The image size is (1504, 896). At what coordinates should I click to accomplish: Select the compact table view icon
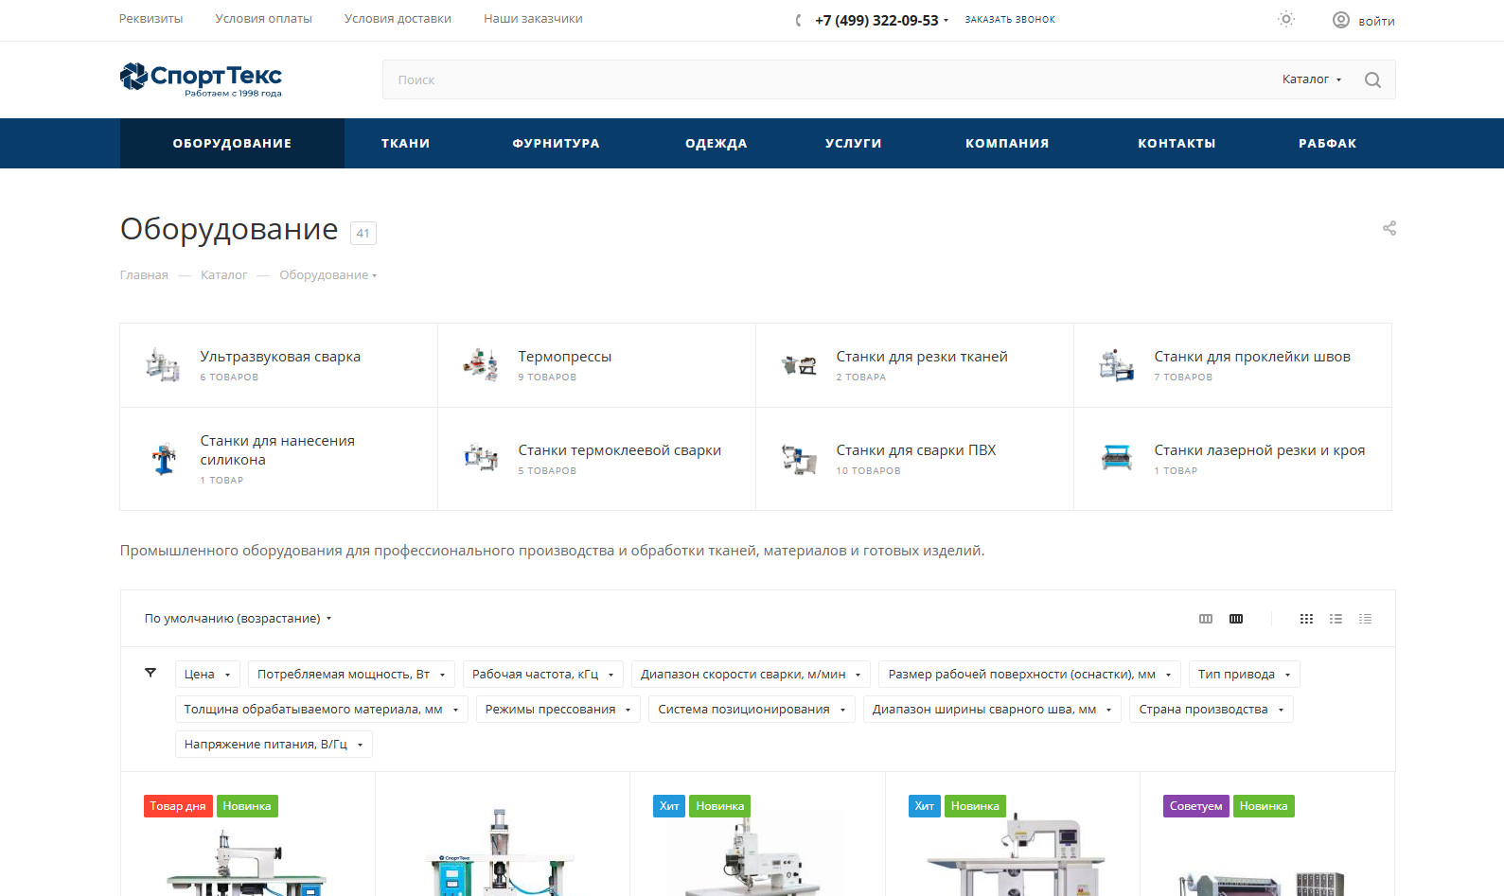coord(1365,619)
